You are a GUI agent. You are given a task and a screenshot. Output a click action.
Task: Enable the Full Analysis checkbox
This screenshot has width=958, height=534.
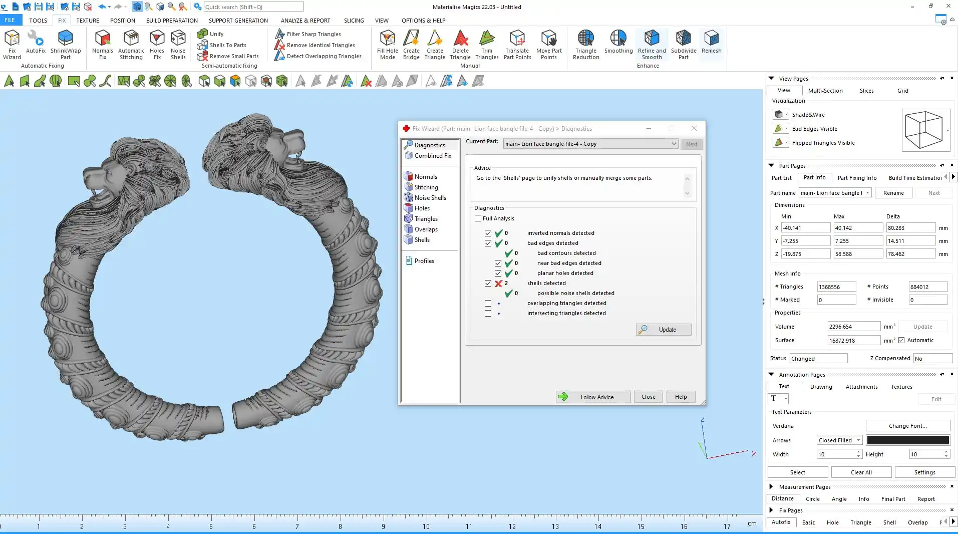coord(478,218)
